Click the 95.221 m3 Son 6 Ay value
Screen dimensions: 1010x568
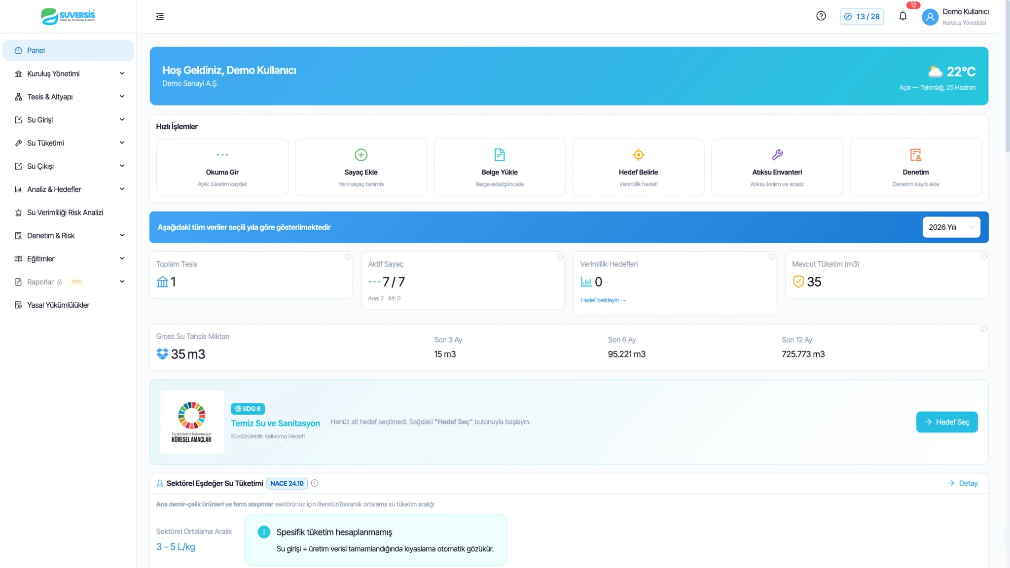click(x=626, y=354)
